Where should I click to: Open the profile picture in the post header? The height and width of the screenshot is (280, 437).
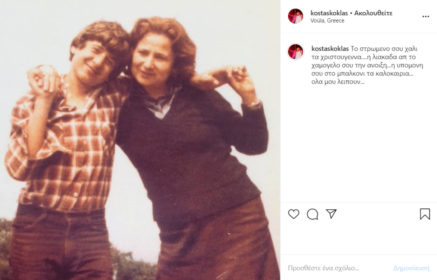tap(296, 16)
